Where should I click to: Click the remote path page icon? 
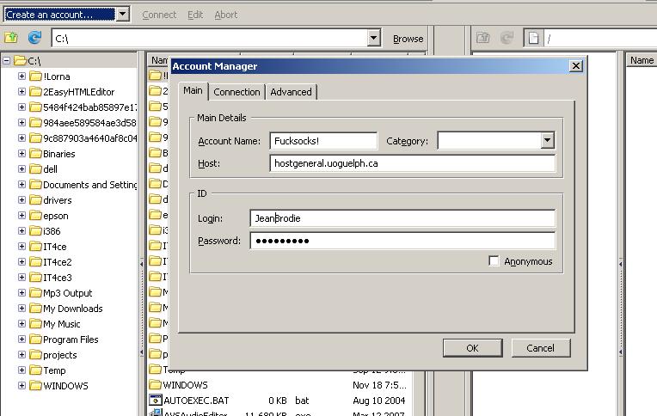[x=533, y=39]
